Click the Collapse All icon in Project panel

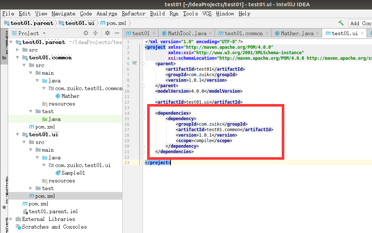pos(95,33)
